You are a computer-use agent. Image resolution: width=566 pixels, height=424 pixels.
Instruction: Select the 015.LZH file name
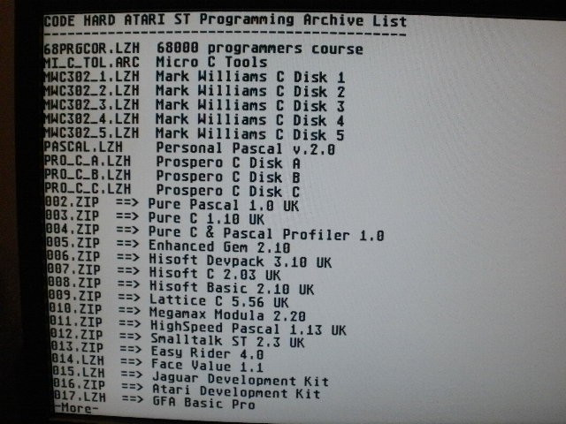click(80, 372)
